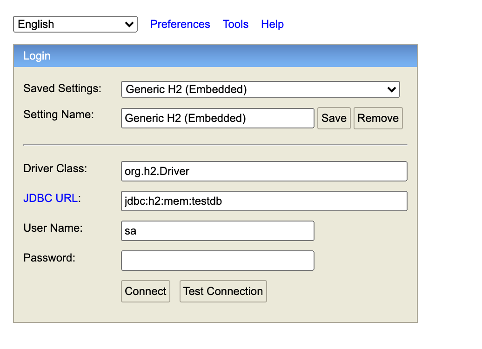Click the Saved Settings label

pos(62,88)
